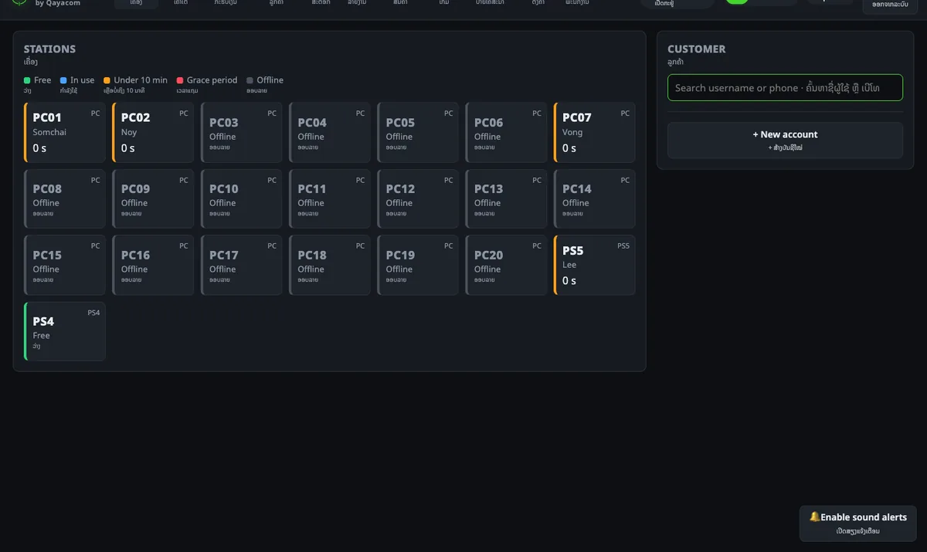Select the offline PC12 station card

(x=418, y=199)
